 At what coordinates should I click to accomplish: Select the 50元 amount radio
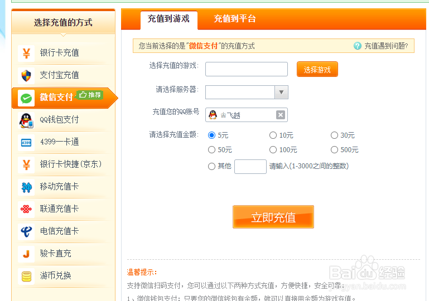(x=211, y=150)
